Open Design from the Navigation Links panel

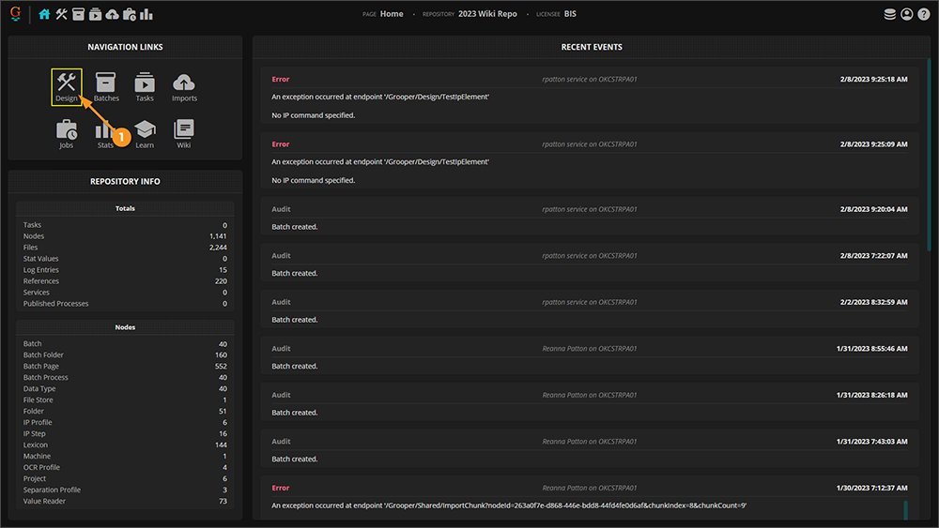[67, 86]
